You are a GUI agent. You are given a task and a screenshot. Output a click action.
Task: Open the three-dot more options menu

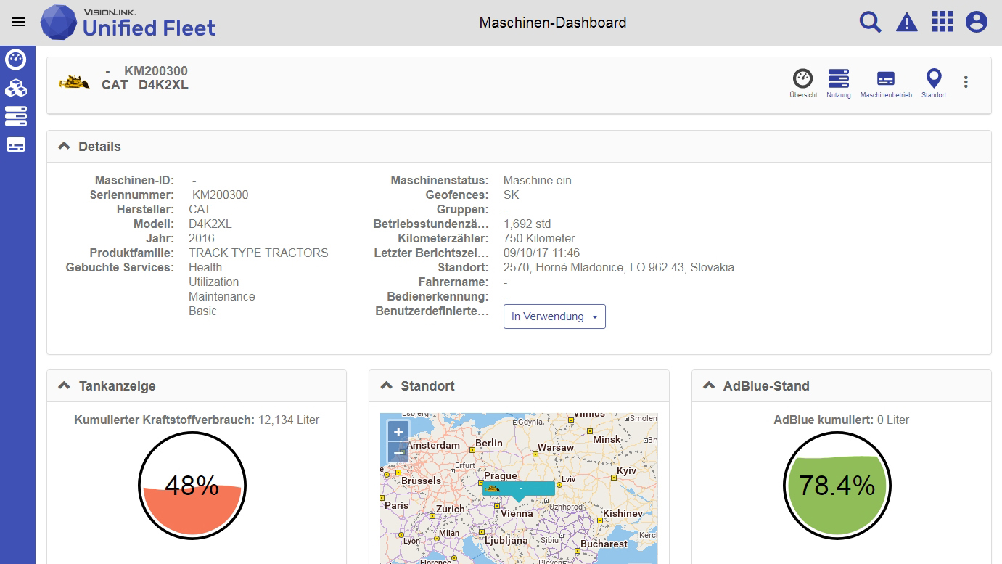[966, 82]
